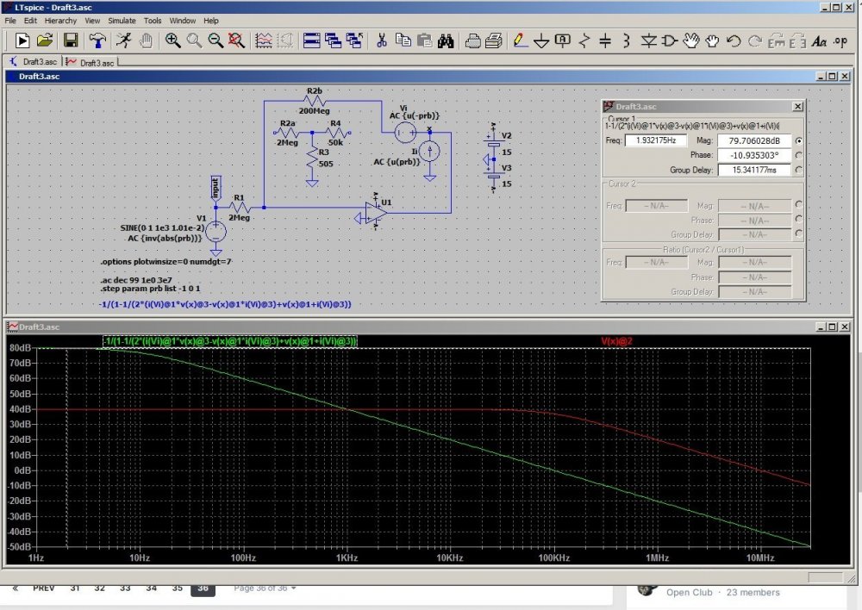Screen dimensions: 862x610
Task: Select the Resistor component tool
Action: [x=585, y=40]
